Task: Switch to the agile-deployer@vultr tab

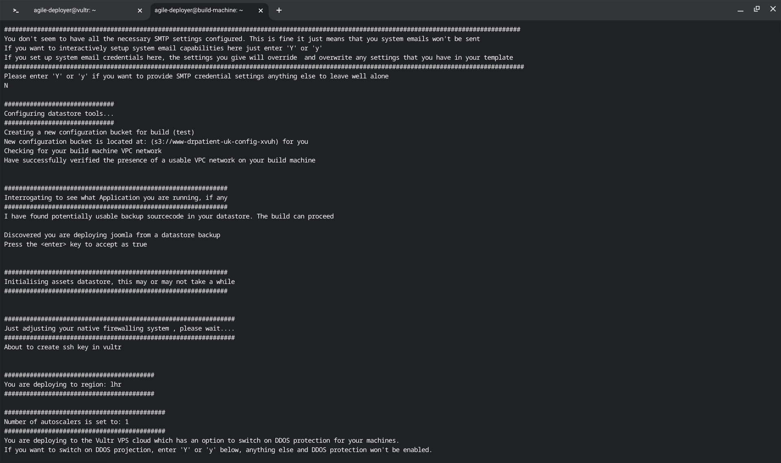Action: click(x=65, y=11)
